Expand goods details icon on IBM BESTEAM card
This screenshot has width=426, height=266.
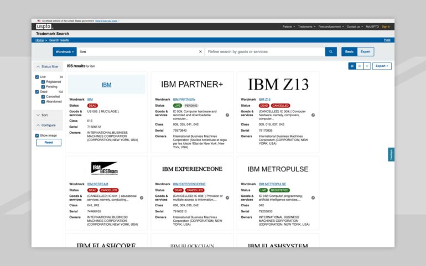(141, 197)
